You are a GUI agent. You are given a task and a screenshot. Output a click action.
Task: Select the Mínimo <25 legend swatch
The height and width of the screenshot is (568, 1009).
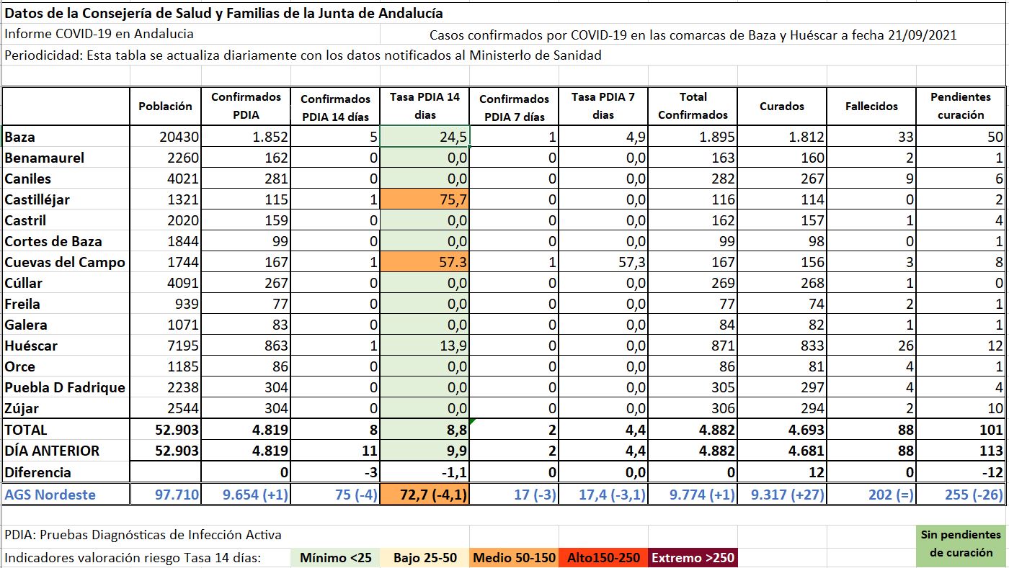[x=337, y=558]
